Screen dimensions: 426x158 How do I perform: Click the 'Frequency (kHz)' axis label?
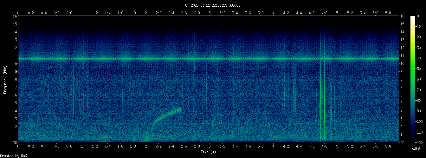click(x=5, y=79)
